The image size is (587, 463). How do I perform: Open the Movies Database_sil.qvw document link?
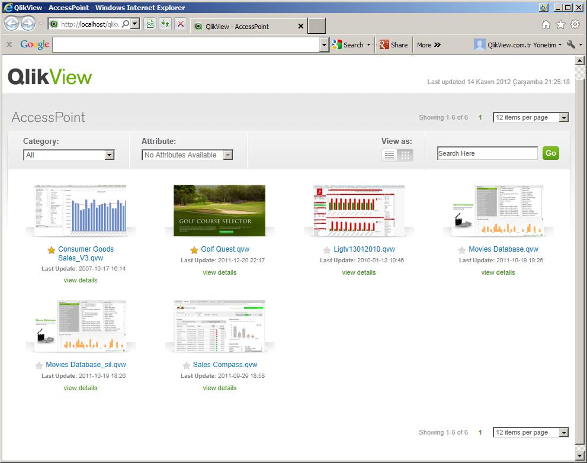tap(86, 365)
